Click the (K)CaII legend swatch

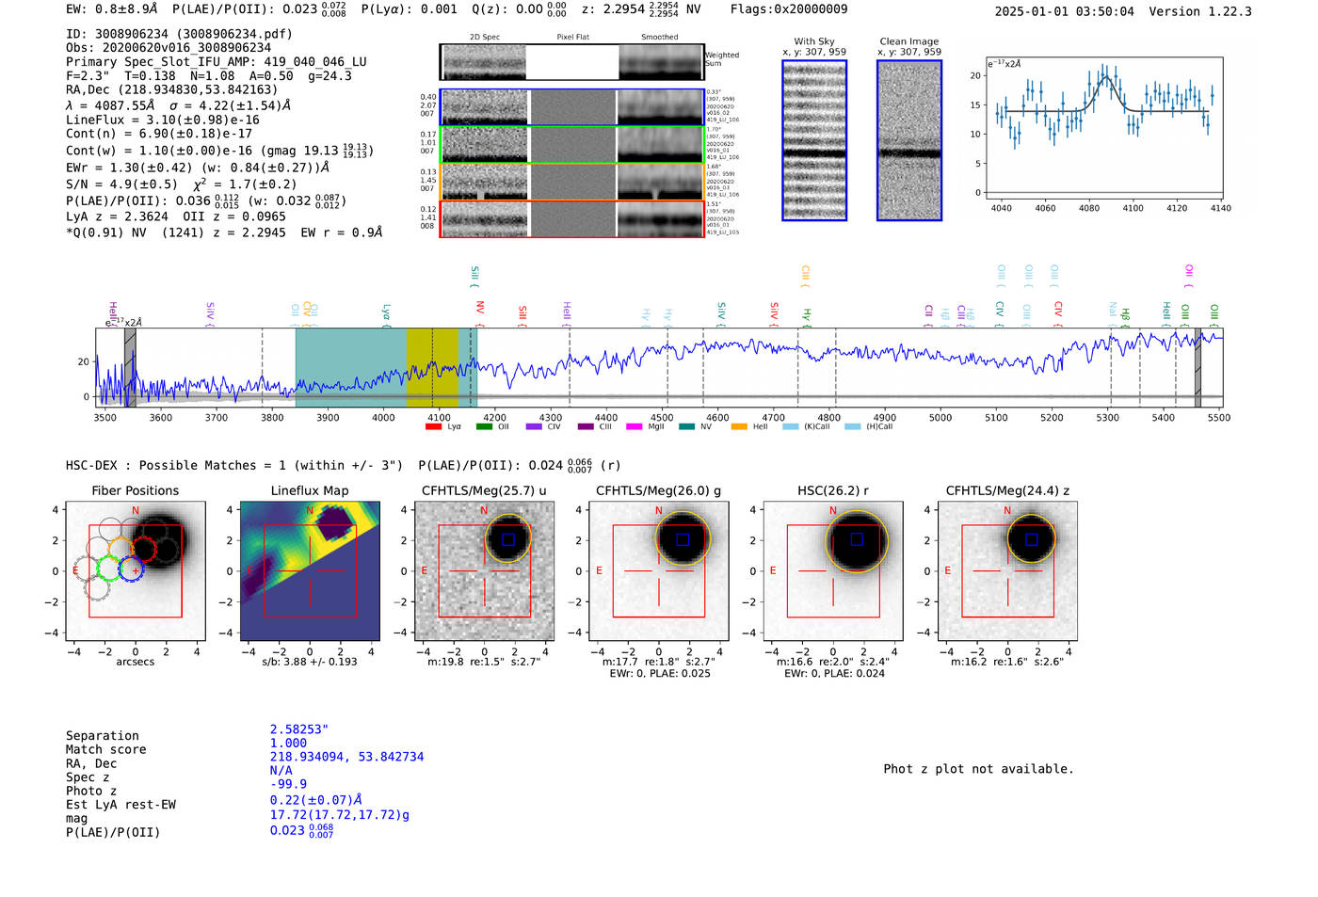point(791,427)
